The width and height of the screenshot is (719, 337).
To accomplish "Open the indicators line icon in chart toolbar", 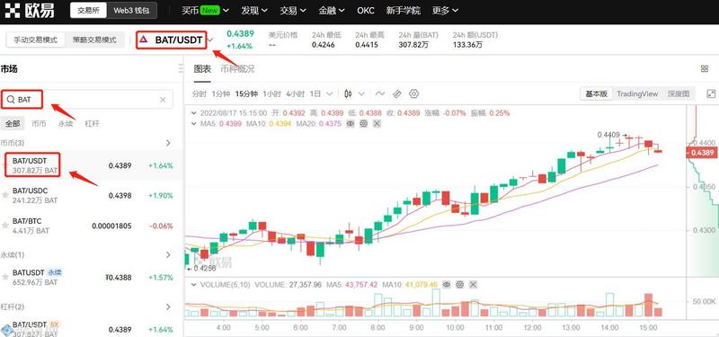I will [379, 94].
